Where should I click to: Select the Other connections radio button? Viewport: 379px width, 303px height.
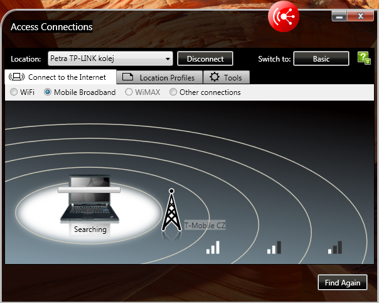173,92
